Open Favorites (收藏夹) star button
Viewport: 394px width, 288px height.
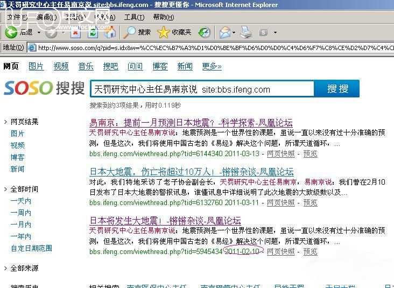174,32
